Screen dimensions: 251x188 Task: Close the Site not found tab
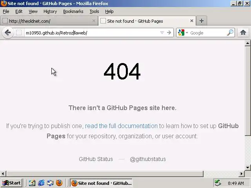coord(191,21)
